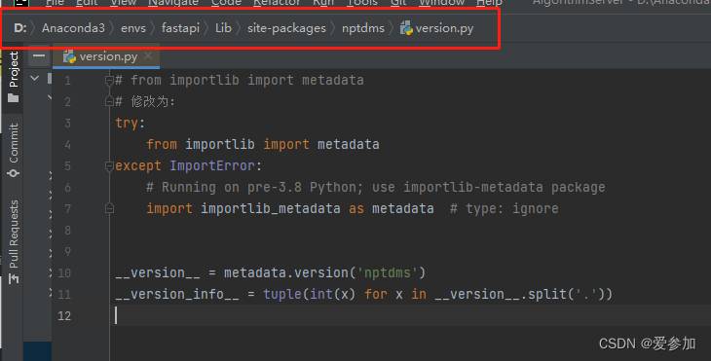Open the Project tool window tab
The width and height of the screenshot is (711, 361).
click(x=14, y=76)
